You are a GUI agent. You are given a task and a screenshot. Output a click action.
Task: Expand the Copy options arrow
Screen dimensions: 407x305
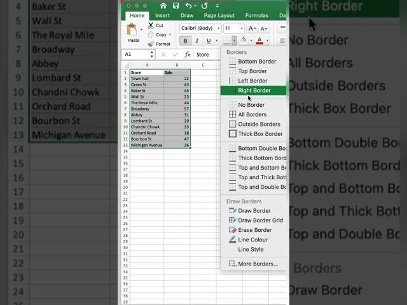tap(170, 34)
